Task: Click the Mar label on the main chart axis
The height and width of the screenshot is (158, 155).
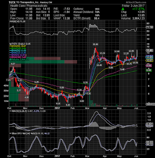Action: click(87, 108)
